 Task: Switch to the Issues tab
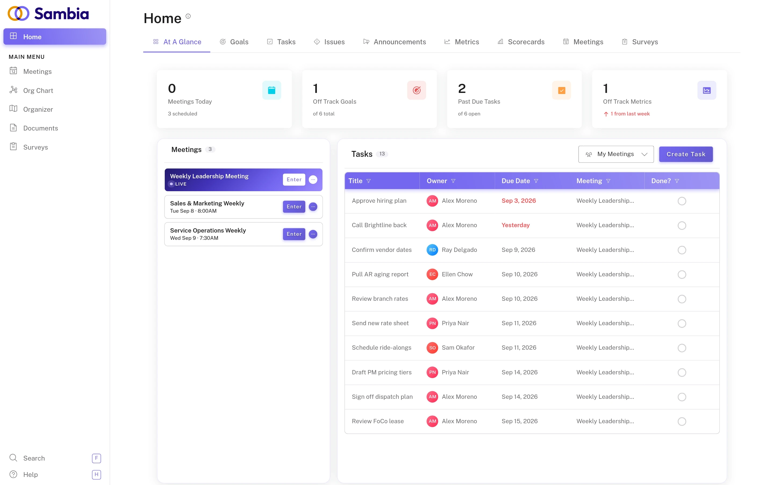(329, 42)
